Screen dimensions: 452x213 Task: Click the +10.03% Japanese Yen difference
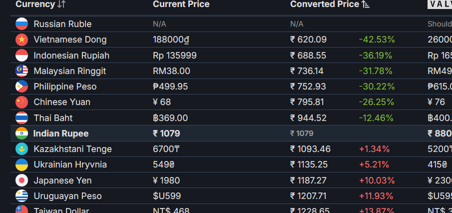tap(377, 180)
